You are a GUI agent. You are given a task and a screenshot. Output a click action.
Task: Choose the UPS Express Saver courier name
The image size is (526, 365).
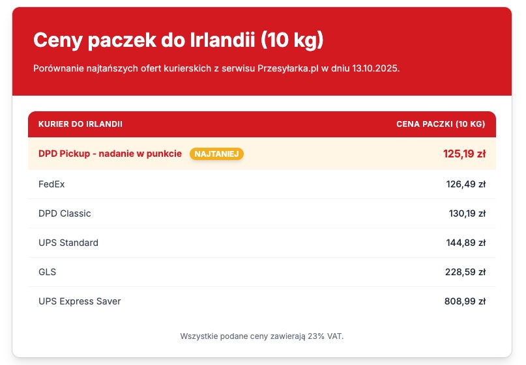[80, 301]
